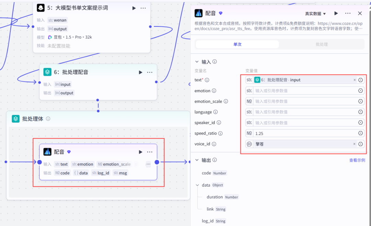Show info tooltip beside 批处理体
The image size is (371, 226).
coord(48,119)
